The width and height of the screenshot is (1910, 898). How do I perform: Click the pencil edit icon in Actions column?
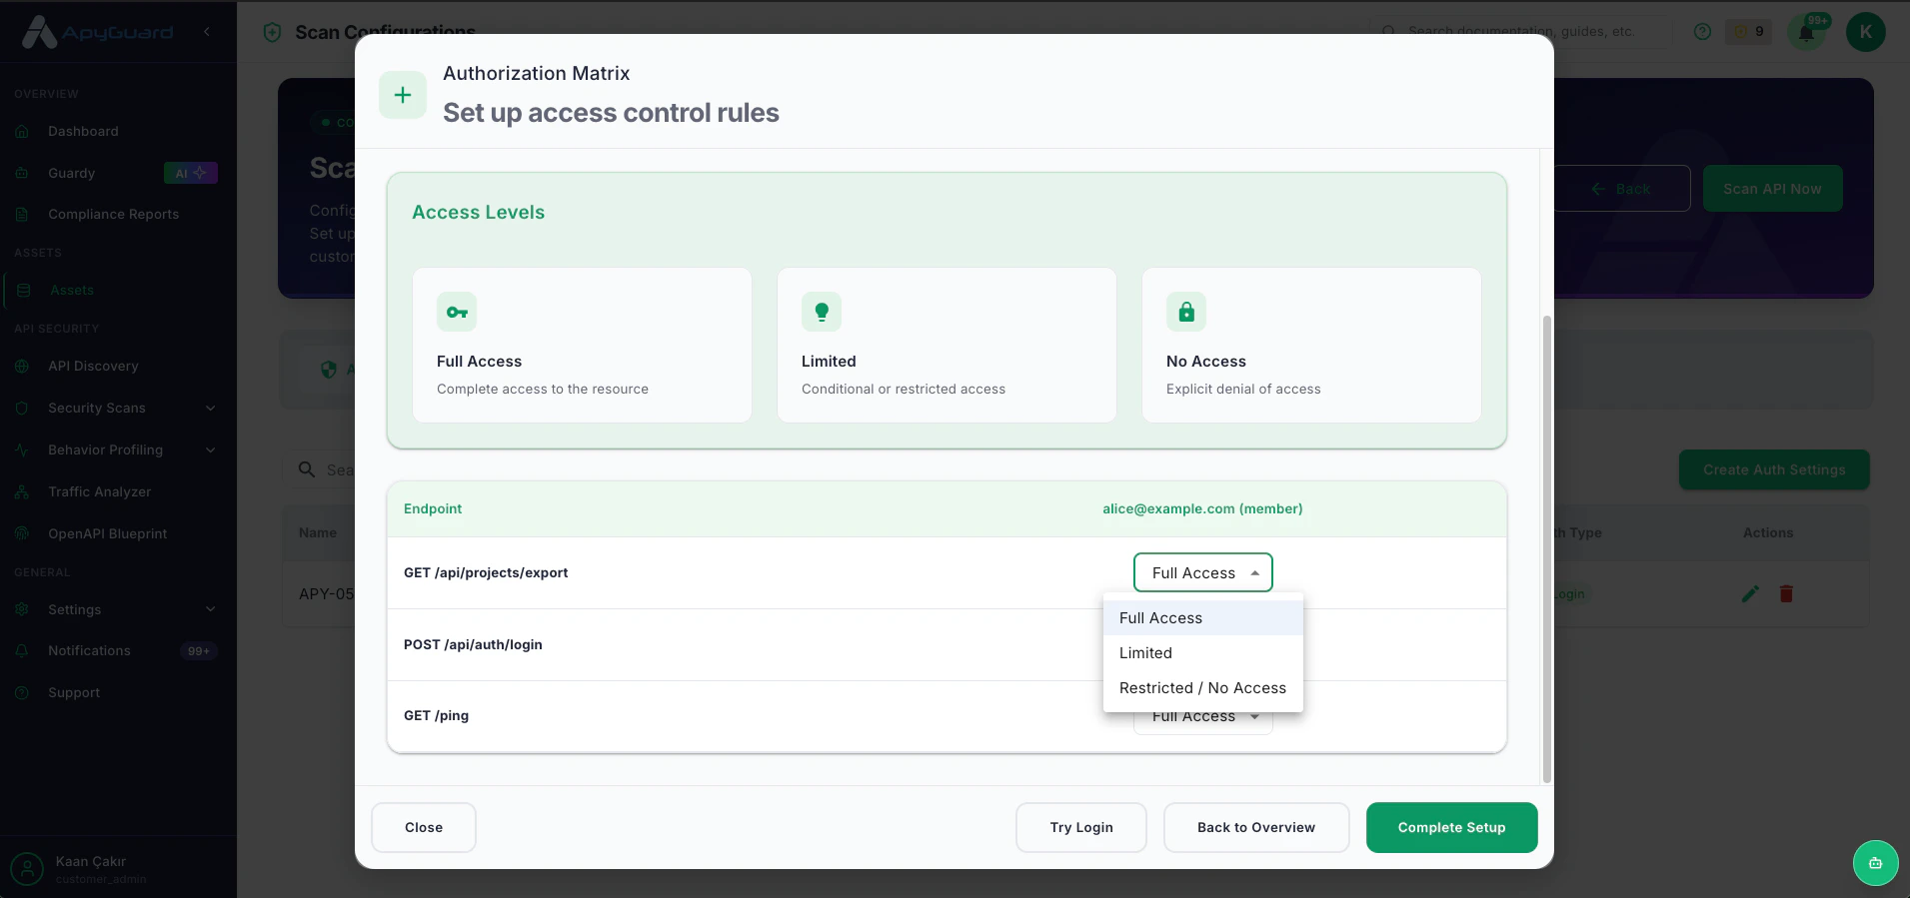(1750, 593)
